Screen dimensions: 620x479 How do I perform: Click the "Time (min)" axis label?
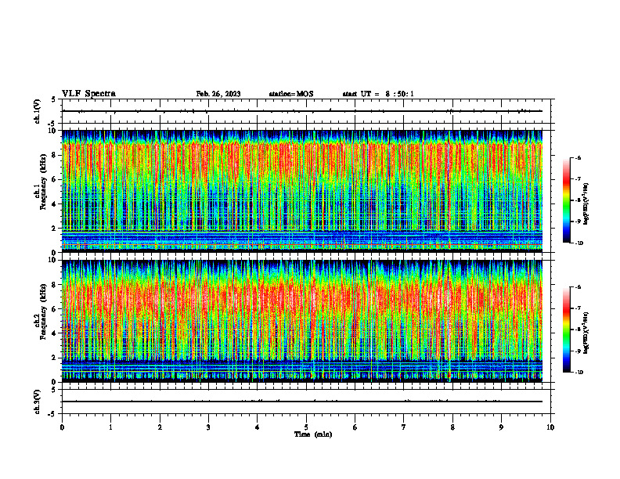click(x=313, y=434)
